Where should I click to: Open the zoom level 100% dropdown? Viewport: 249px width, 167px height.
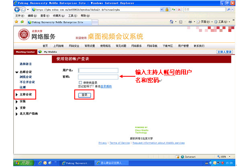(229, 157)
